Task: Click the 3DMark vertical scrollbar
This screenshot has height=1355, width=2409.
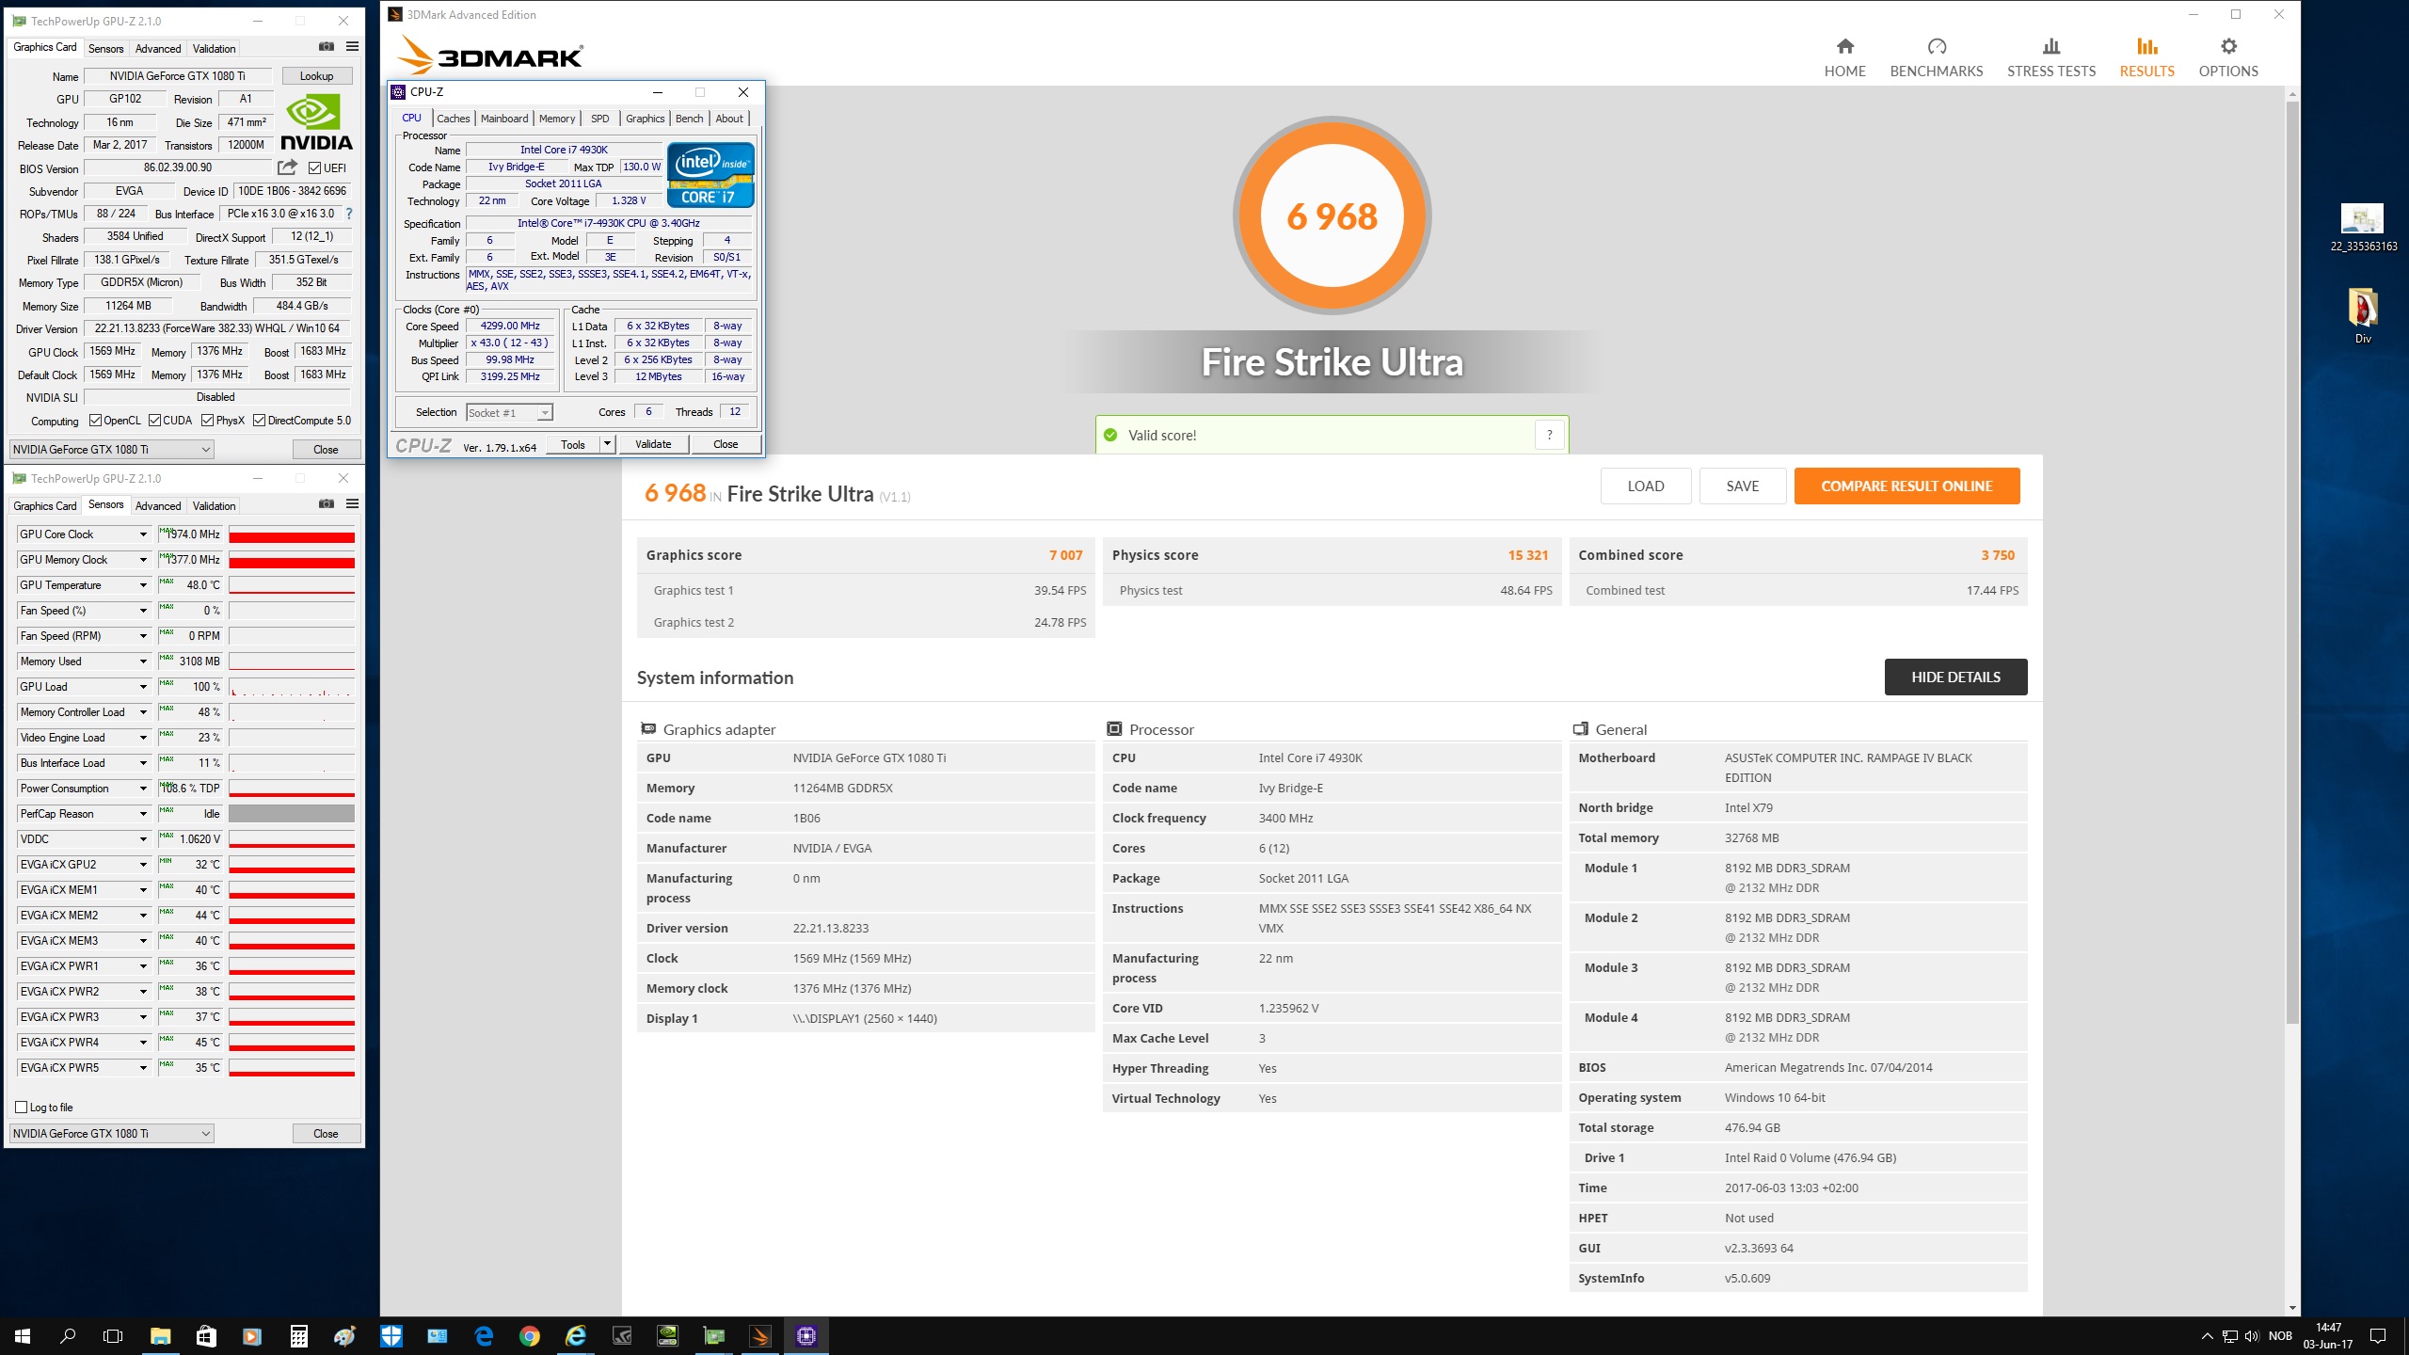Action: pyautogui.click(x=2292, y=563)
